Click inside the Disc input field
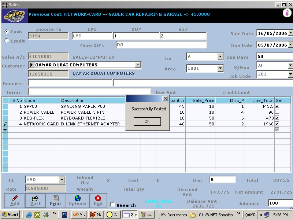This screenshot has height=220, width=293. [223, 180]
